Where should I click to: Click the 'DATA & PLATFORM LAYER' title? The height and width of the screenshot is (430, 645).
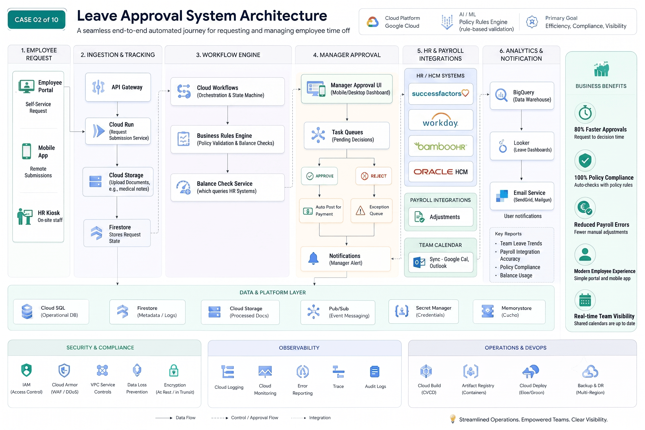[272, 292]
